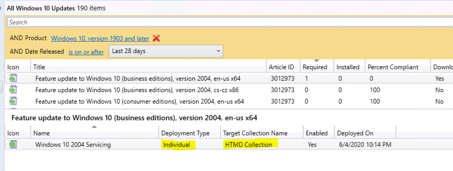The height and width of the screenshot is (171, 453).
Task: Click the 'is on or after' criteria link
Action: pos(86,52)
